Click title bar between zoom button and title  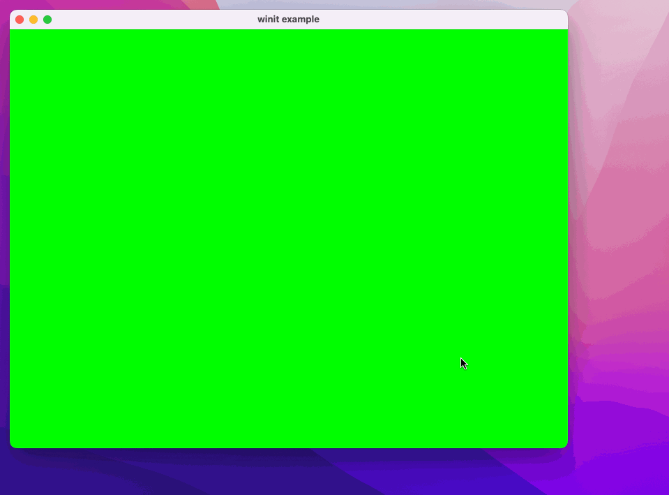[153, 20]
